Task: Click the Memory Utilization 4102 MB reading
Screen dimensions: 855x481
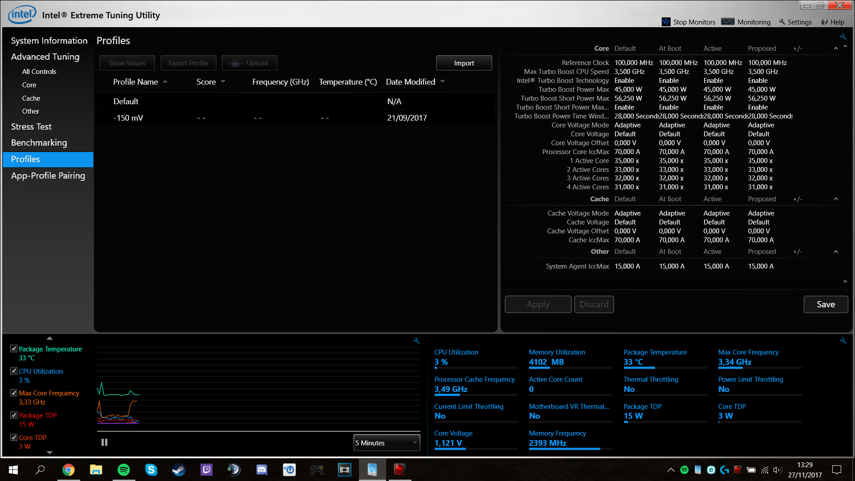Action: (x=546, y=362)
